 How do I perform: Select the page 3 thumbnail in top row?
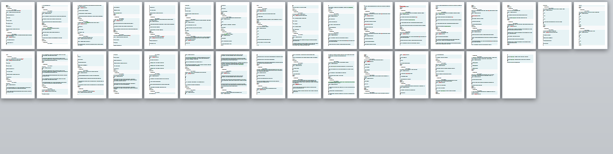click(x=89, y=25)
